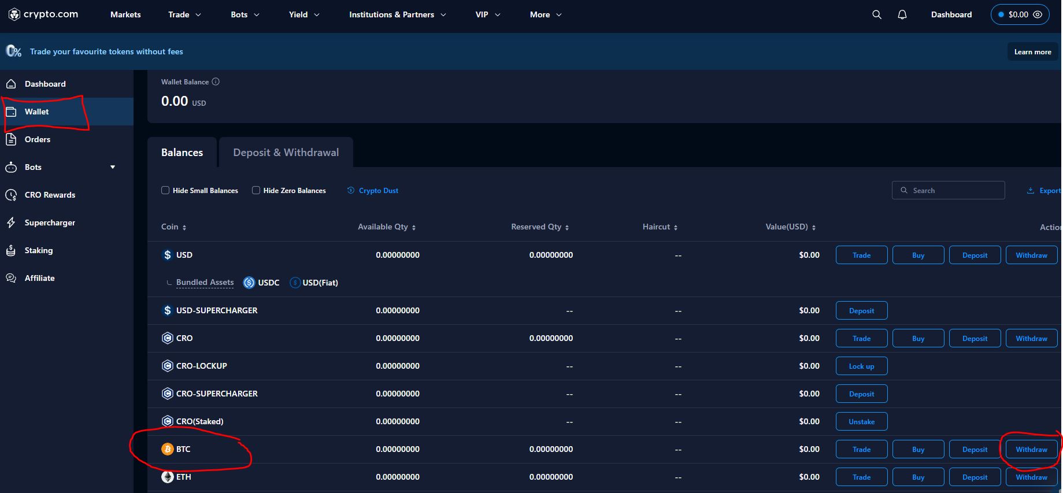Click Deposit for CRO-SUPERCHARGER row
The image size is (1063, 493).
coord(862,394)
